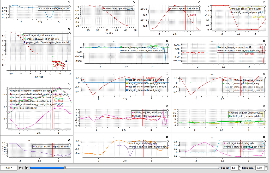The height and width of the screenshot is (173, 270).
Task: Toggle legend circle on the actuator_motors plot
Action: click(x=70, y=7)
